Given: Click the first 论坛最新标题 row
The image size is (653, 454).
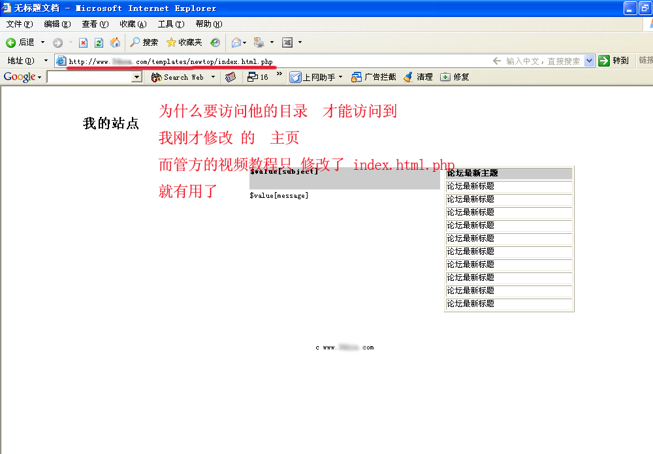Looking at the screenshot, I should coord(509,186).
